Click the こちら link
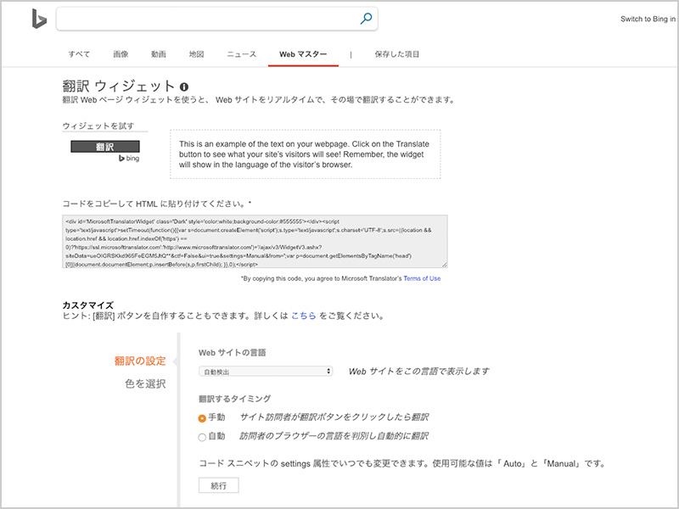The width and height of the screenshot is (679, 509). click(x=303, y=316)
